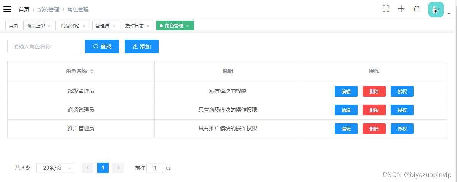Open the 20条/页 page size dropdown
Viewport: 457px width, 182px height.
point(55,168)
